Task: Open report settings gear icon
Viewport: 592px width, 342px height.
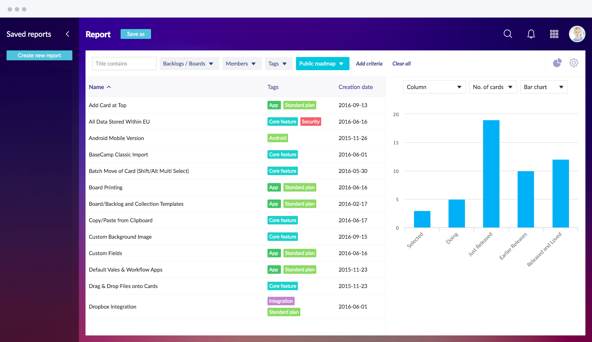Action: pyautogui.click(x=574, y=63)
